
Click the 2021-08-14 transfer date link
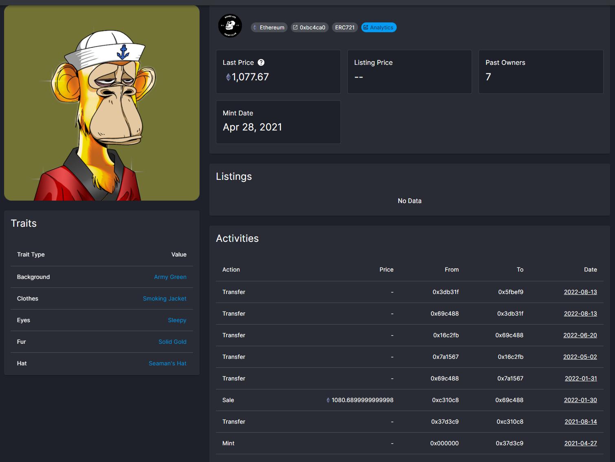point(580,422)
